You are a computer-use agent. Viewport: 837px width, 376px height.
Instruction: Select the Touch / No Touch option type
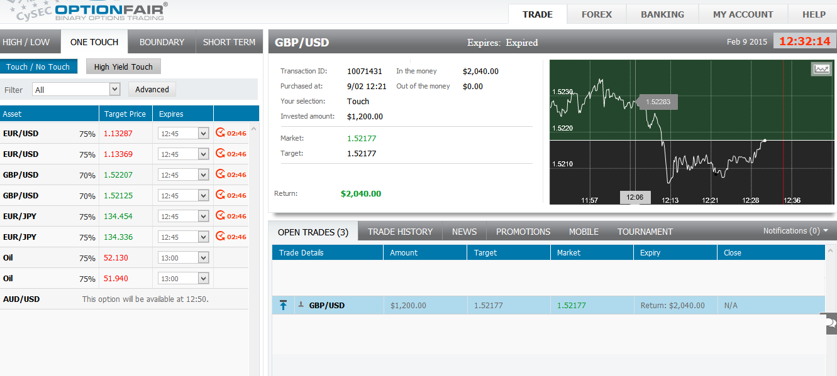(x=38, y=67)
